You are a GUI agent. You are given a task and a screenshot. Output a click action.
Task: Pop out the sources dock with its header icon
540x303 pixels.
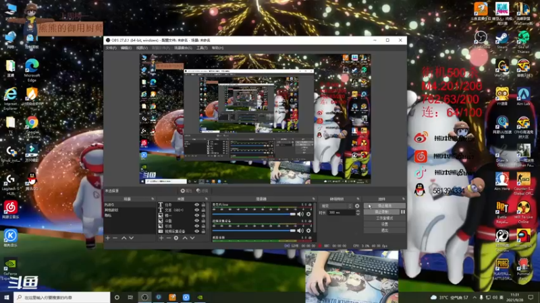click(207, 199)
